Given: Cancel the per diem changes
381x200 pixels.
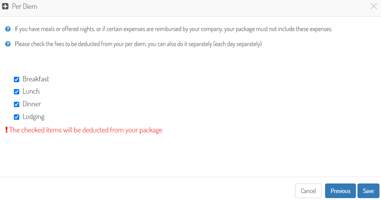Looking at the screenshot, I should point(308,191).
